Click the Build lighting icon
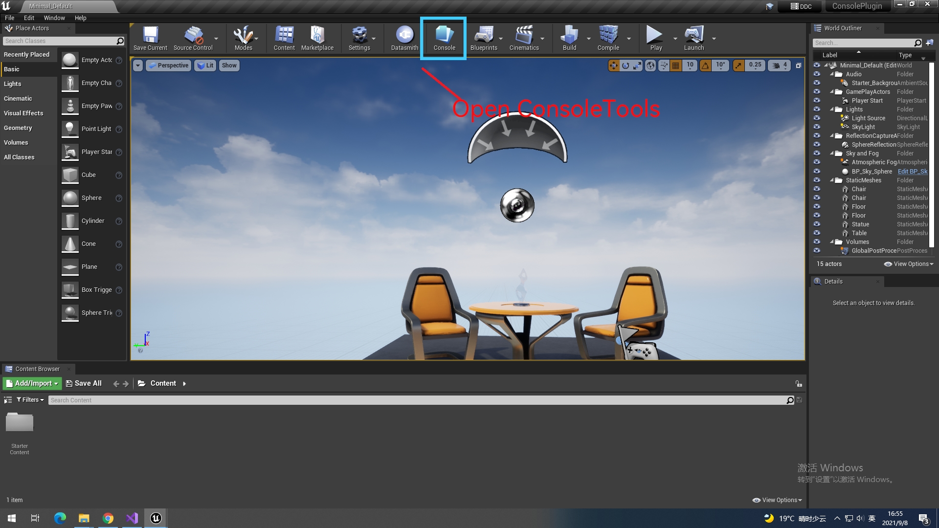This screenshot has height=528, width=939. pyautogui.click(x=569, y=38)
